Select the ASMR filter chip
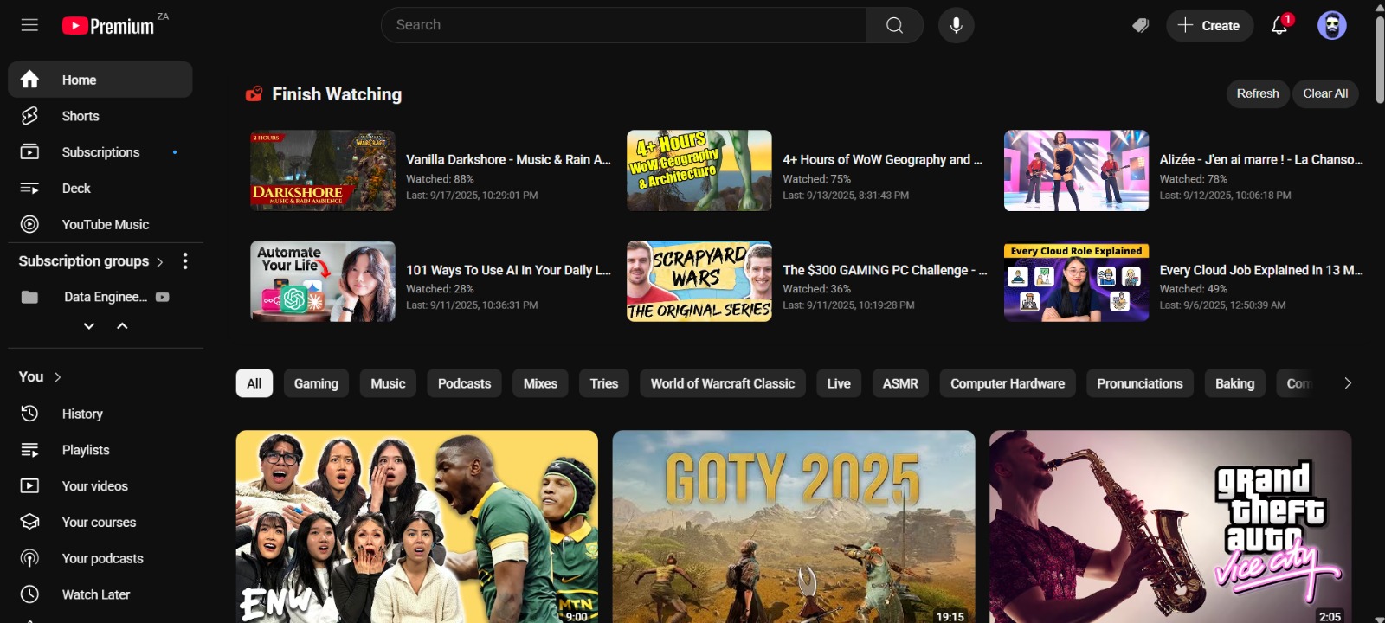Image resolution: width=1385 pixels, height=623 pixels. (900, 383)
